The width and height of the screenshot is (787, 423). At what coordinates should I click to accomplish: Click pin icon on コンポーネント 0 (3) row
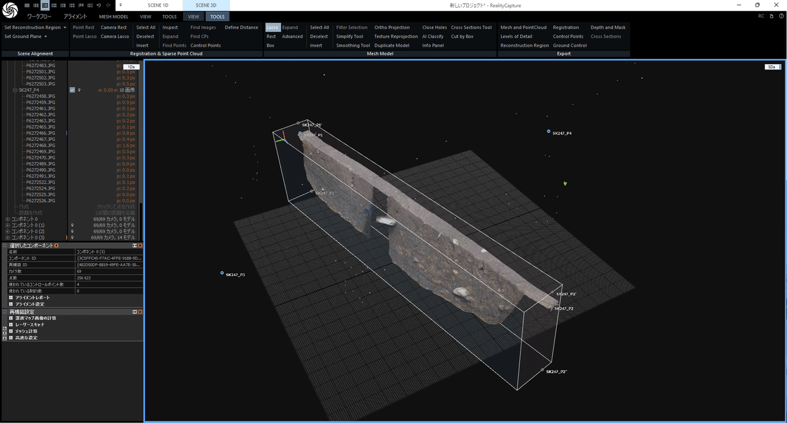coord(72,237)
